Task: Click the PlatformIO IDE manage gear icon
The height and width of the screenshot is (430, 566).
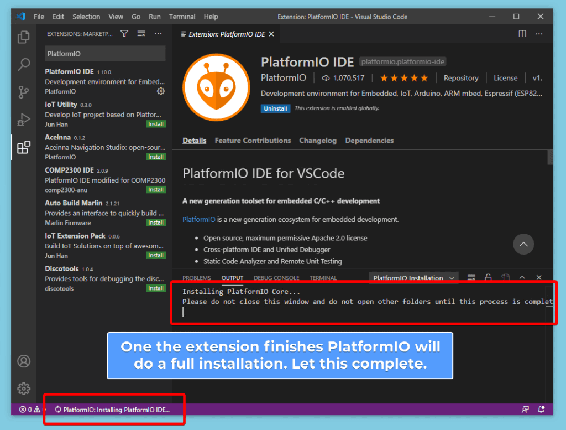Action: click(161, 91)
